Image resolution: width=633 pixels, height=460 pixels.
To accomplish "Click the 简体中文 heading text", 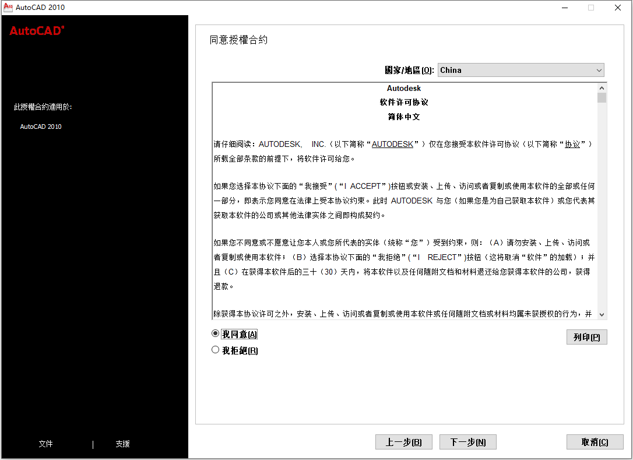I will (404, 117).
